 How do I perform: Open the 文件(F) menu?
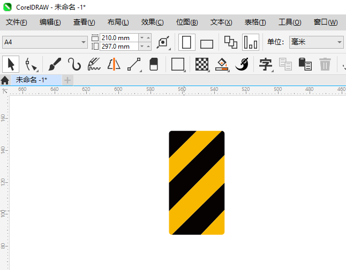pyautogui.click(x=17, y=22)
